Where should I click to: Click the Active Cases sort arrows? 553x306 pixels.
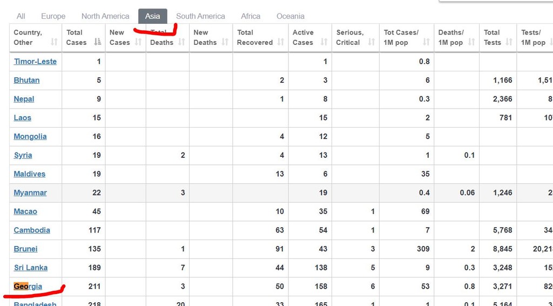pos(324,42)
